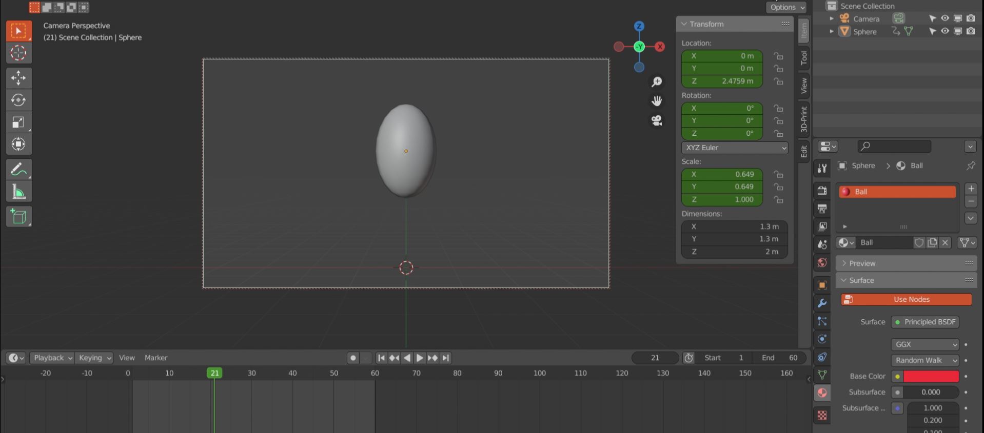Image resolution: width=984 pixels, height=433 pixels.
Task: Toggle camera view with the camera icon
Action: pyautogui.click(x=657, y=120)
